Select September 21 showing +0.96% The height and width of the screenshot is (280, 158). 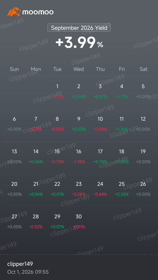(36, 189)
